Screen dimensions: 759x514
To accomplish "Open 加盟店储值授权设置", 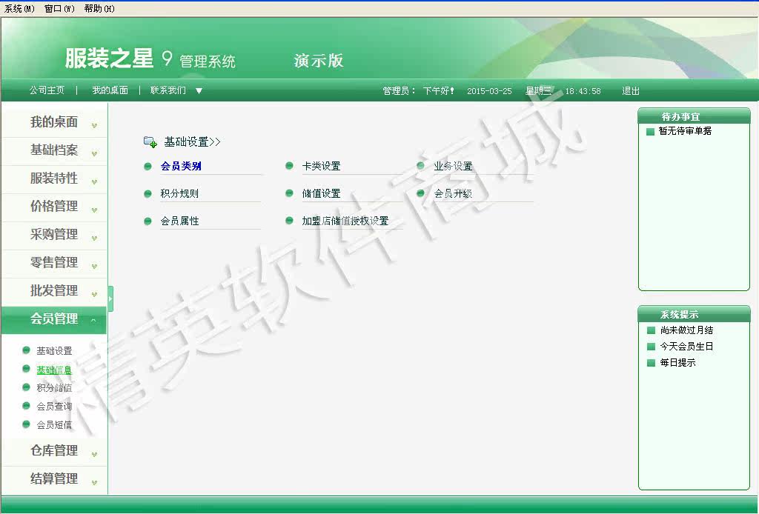I will coord(345,221).
